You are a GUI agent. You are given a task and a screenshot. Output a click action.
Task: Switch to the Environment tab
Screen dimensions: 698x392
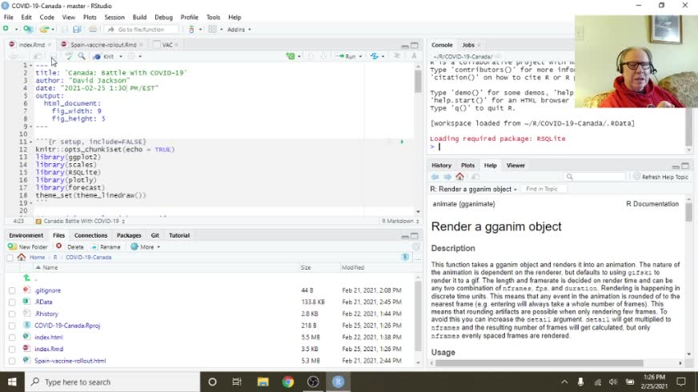[x=26, y=235]
